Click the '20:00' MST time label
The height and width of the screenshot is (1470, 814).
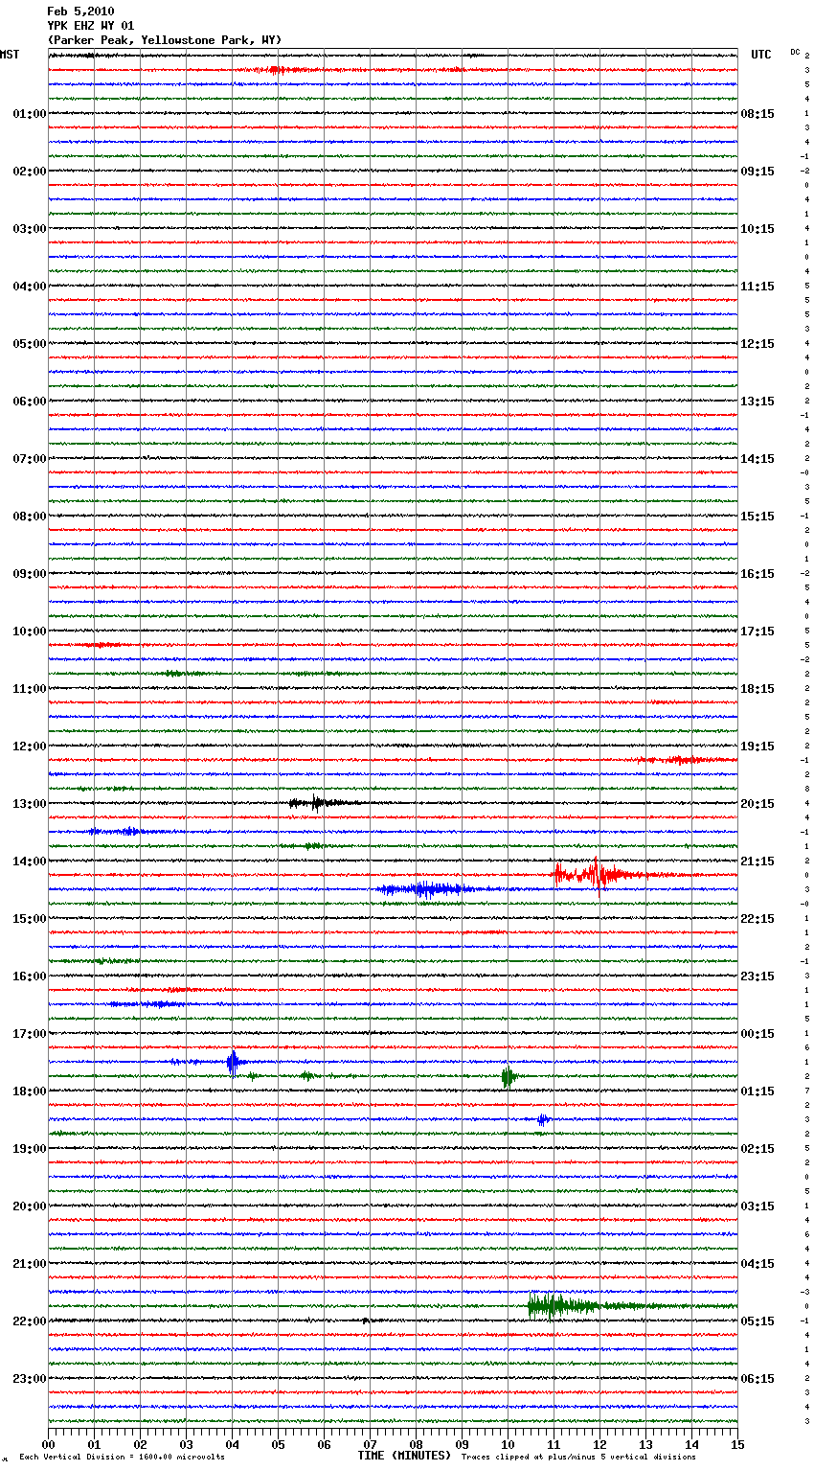pos(30,1206)
